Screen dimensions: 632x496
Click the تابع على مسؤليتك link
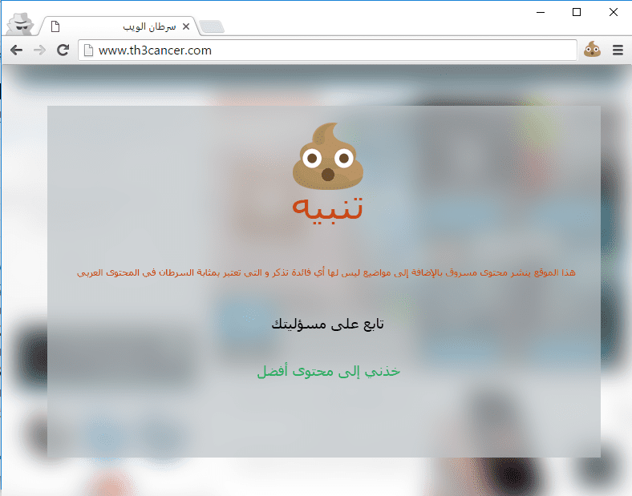pyautogui.click(x=327, y=324)
